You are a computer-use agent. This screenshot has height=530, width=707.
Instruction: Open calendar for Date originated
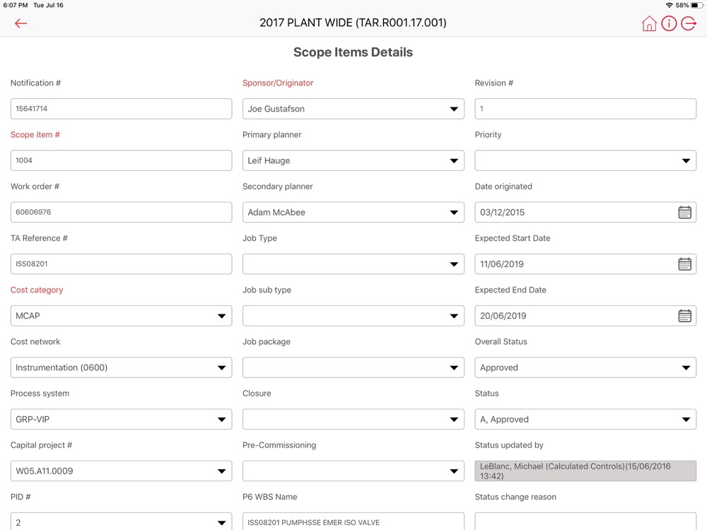[684, 212]
